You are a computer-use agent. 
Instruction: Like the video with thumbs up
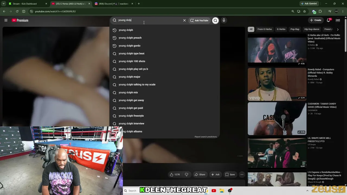[x=175, y=175]
